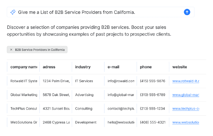Remove the B2B Service Providers in California filter
213x136 pixels.
coord(11,50)
